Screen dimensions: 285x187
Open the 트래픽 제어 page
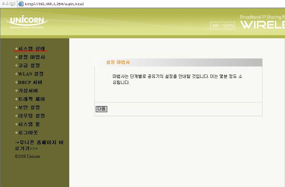[32, 99]
